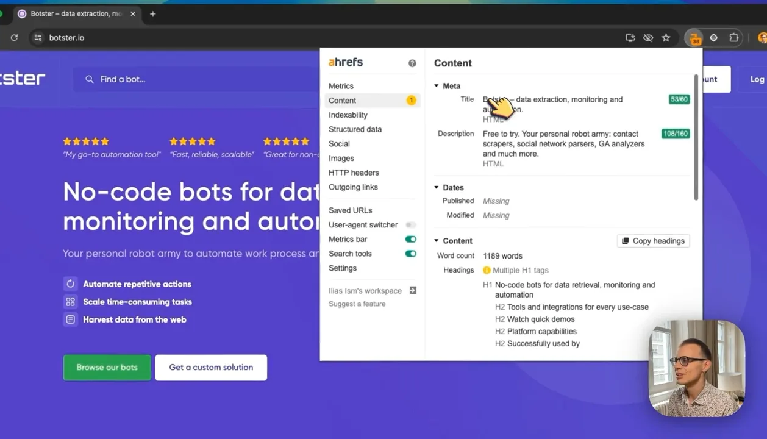Close the Botster browser tab

tap(133, 13)
